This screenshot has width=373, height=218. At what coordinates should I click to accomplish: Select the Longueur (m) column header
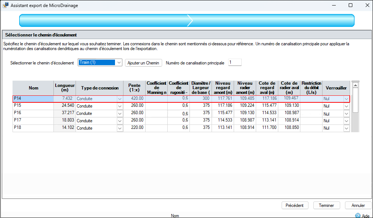(65, 88)
